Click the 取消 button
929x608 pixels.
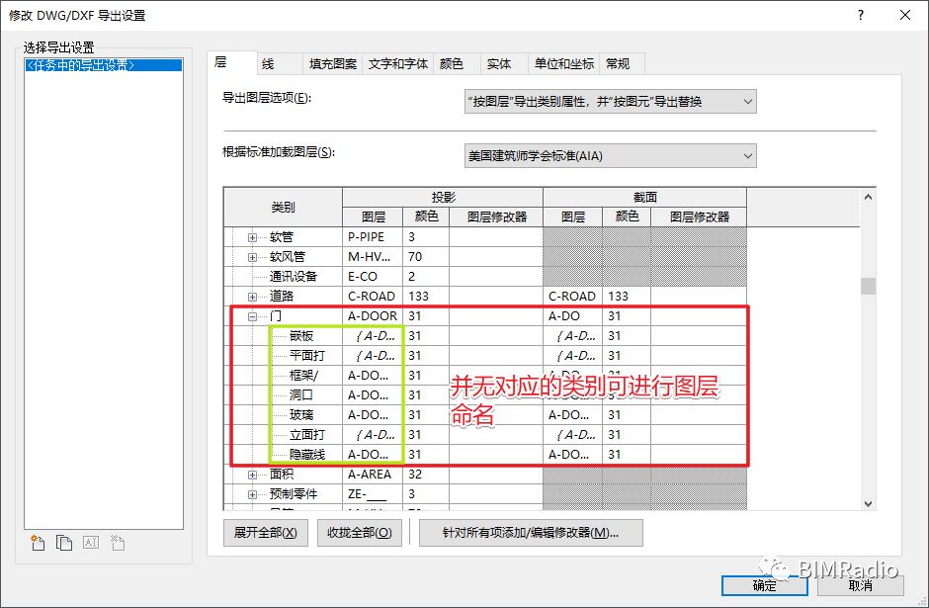pyautogui.click(x=860, y=585)
